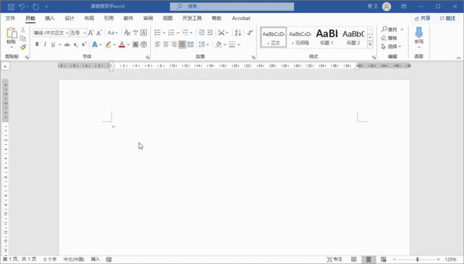Select the 标题 1 style
Screen dimensions: 464x264
[327, 37]
